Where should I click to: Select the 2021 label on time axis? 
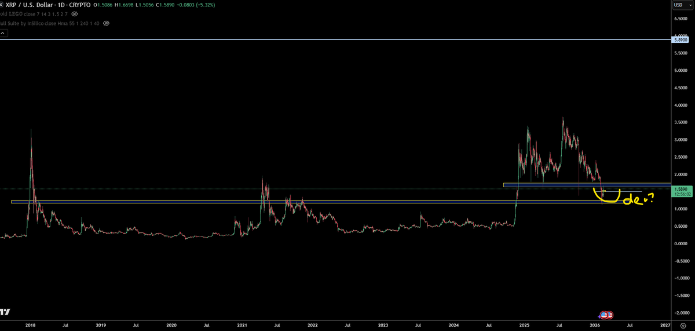(x=241, y=326)
